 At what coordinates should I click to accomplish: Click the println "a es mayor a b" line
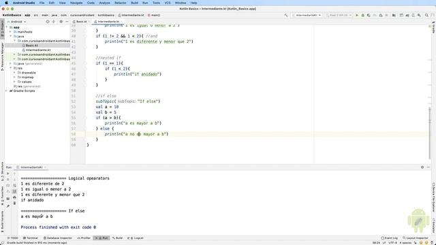coord(133,123)
